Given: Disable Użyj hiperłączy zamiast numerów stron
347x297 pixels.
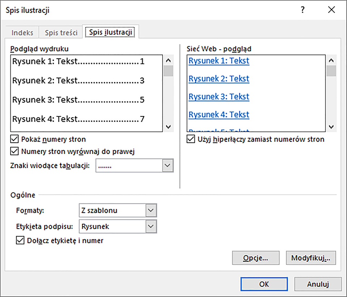Looking at the screenshot, I should 190,139.
